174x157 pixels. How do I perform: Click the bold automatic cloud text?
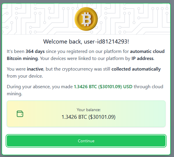pos(147,51)
